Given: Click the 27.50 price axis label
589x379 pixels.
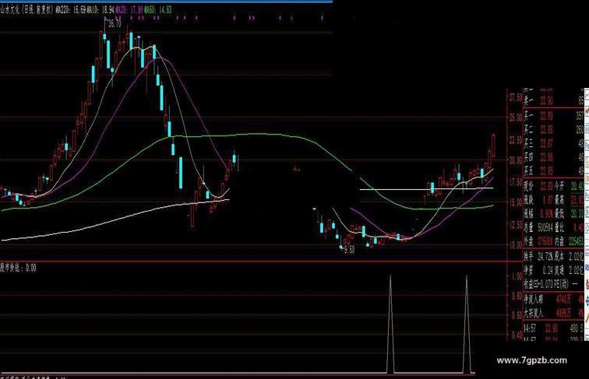Looking at the screenshot, I should [x=516, y=98].
